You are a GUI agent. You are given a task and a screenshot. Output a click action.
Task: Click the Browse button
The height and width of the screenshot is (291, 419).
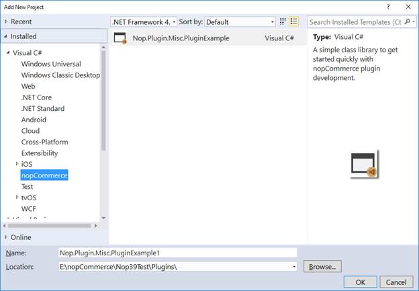click(x=322, y=267)
